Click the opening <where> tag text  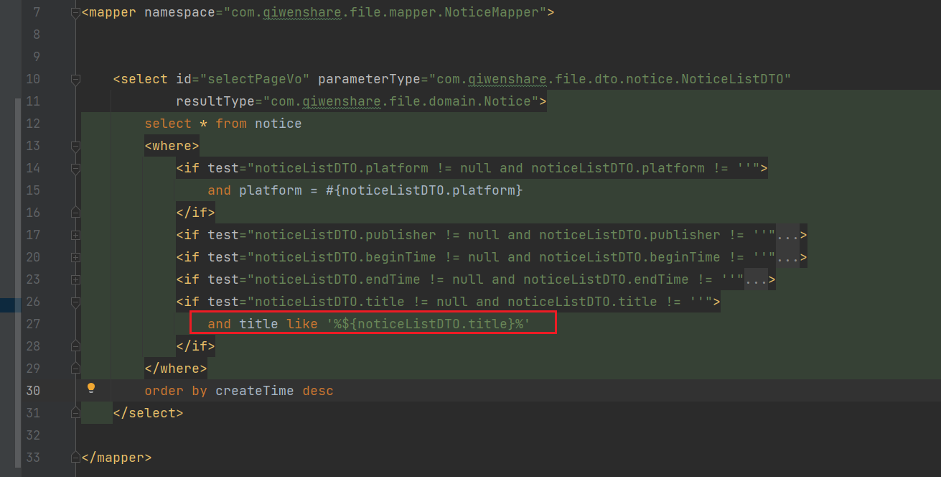(x=172, y=146)
